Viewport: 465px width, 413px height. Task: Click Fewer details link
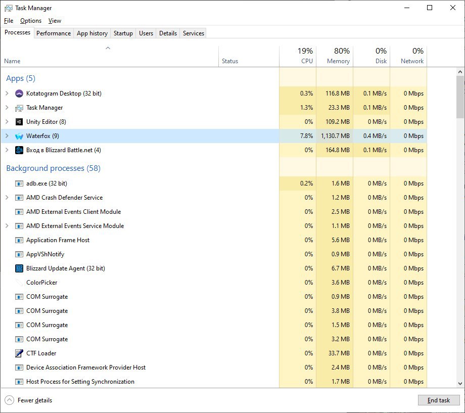pyautogui.click(x=35, y=400)
